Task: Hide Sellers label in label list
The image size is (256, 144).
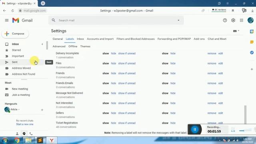Action: click(114, 113)
